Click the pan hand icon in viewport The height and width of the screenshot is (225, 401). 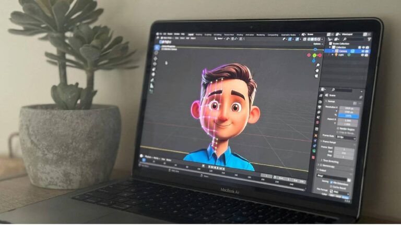(317, 71)
